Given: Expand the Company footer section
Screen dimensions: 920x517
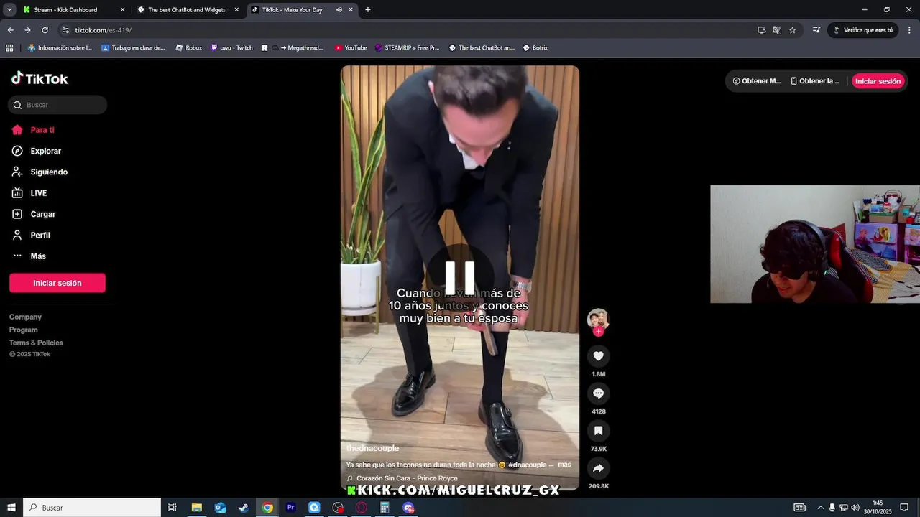Looking at the screenshot, I should [25, 317].
